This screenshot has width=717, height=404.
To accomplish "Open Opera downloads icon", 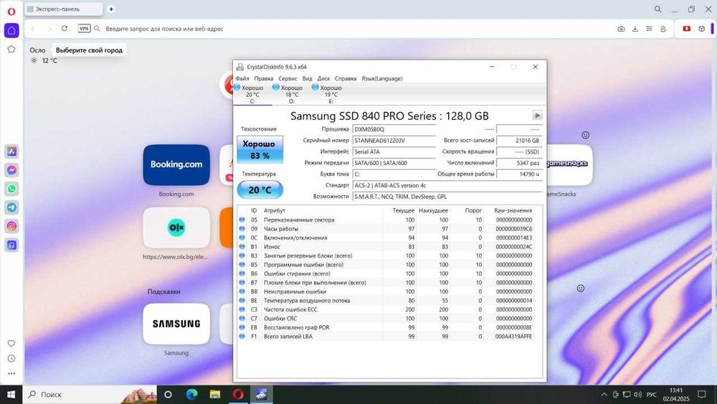I will tap(635, 29).
